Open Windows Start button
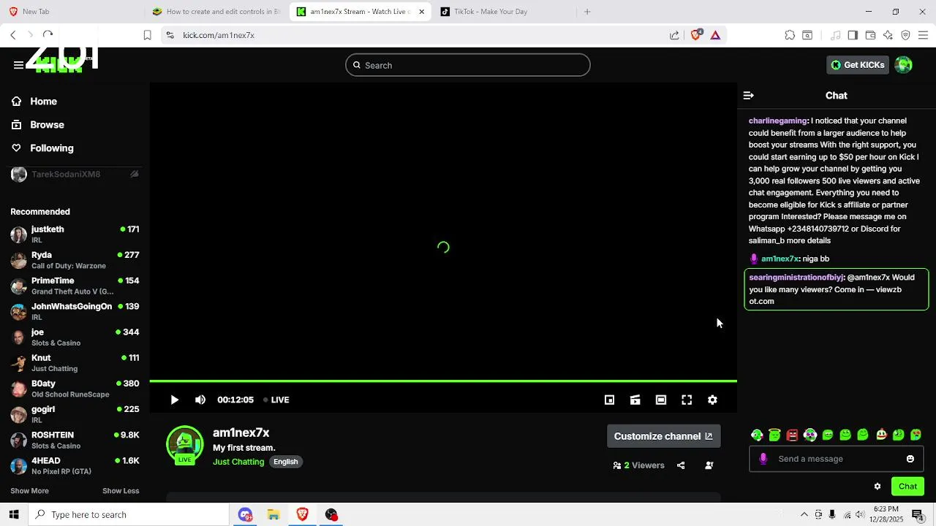The height and width of the screenshot is (526, 936). [14, 514]
